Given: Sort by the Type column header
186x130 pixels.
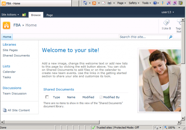Looking at the screenshot, I should (x=56, y=97).
